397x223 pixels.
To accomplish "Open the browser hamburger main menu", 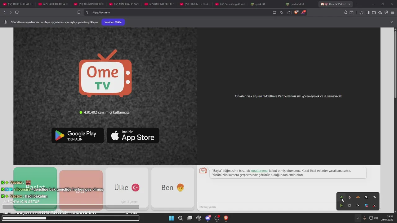I will click(392, 12).
